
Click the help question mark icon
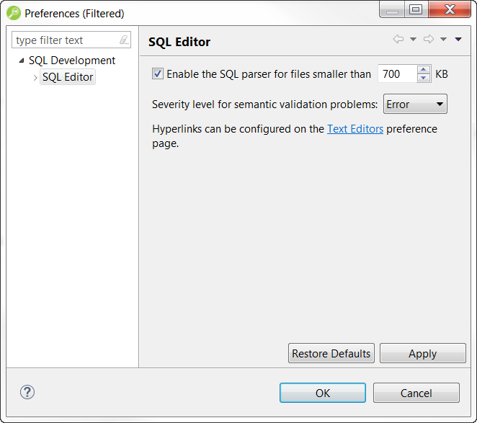point(27,392)
